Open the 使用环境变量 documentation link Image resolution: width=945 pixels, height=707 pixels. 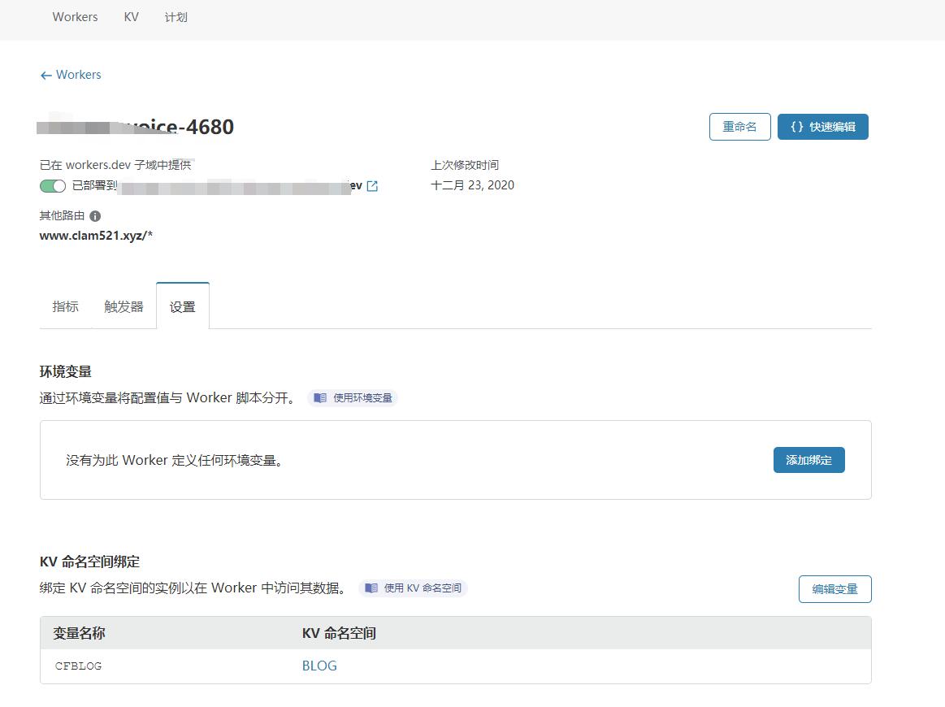pyautogui.click(x=353, y=398)
